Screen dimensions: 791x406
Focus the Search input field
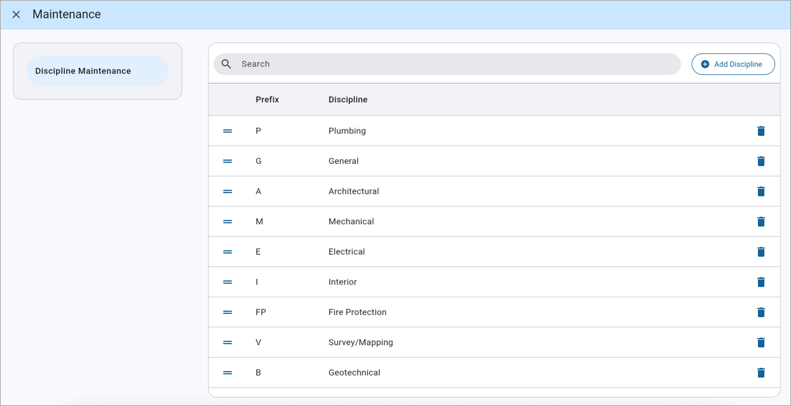coord(447,64)
